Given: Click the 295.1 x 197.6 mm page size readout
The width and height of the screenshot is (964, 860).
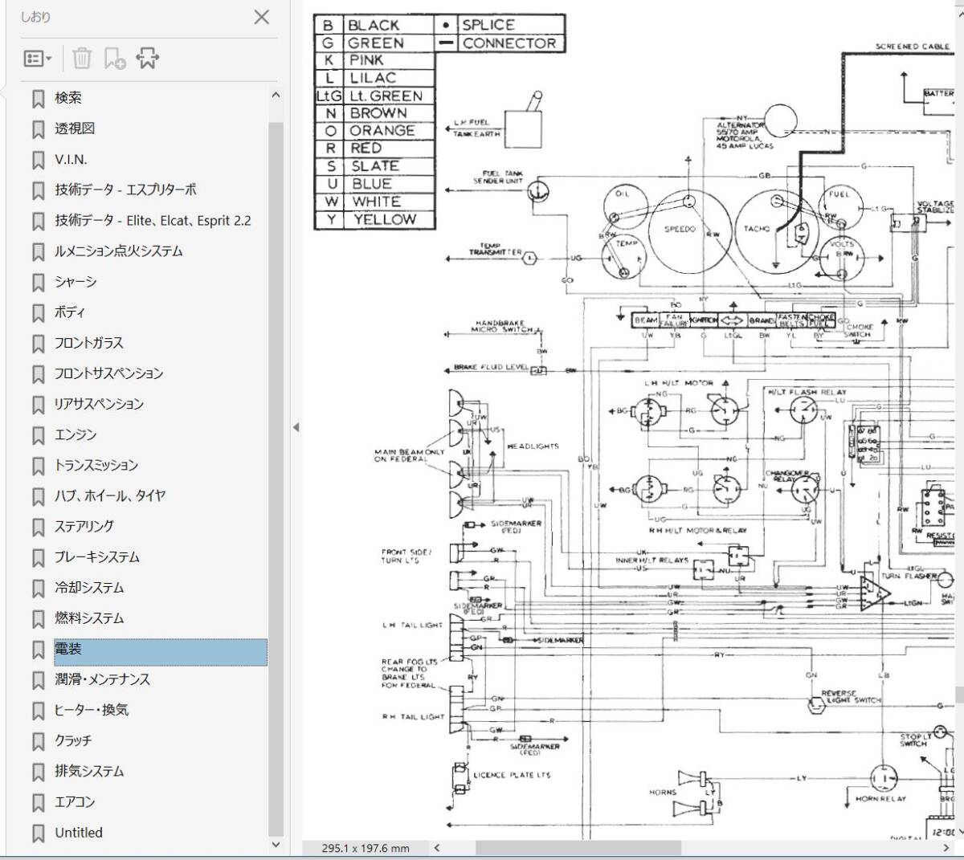Looking at the screenshot, I should tap(366, 848).
